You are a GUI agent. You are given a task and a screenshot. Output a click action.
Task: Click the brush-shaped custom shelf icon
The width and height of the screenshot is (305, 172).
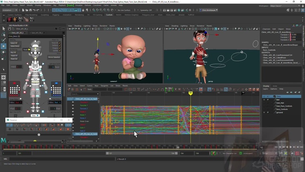26,19
